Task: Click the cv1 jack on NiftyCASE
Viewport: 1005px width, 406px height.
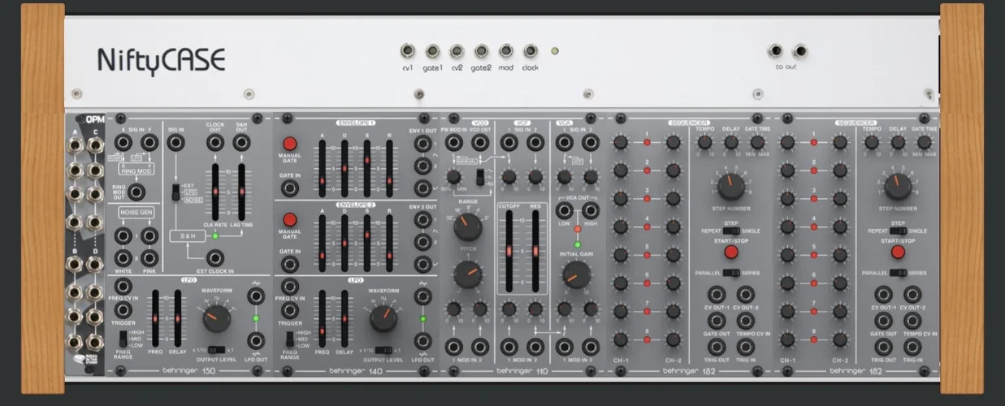Action: [408, 51]
